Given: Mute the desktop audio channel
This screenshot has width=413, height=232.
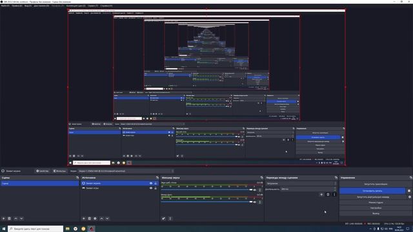Looking at the screenshot, I should click(255, 189).
